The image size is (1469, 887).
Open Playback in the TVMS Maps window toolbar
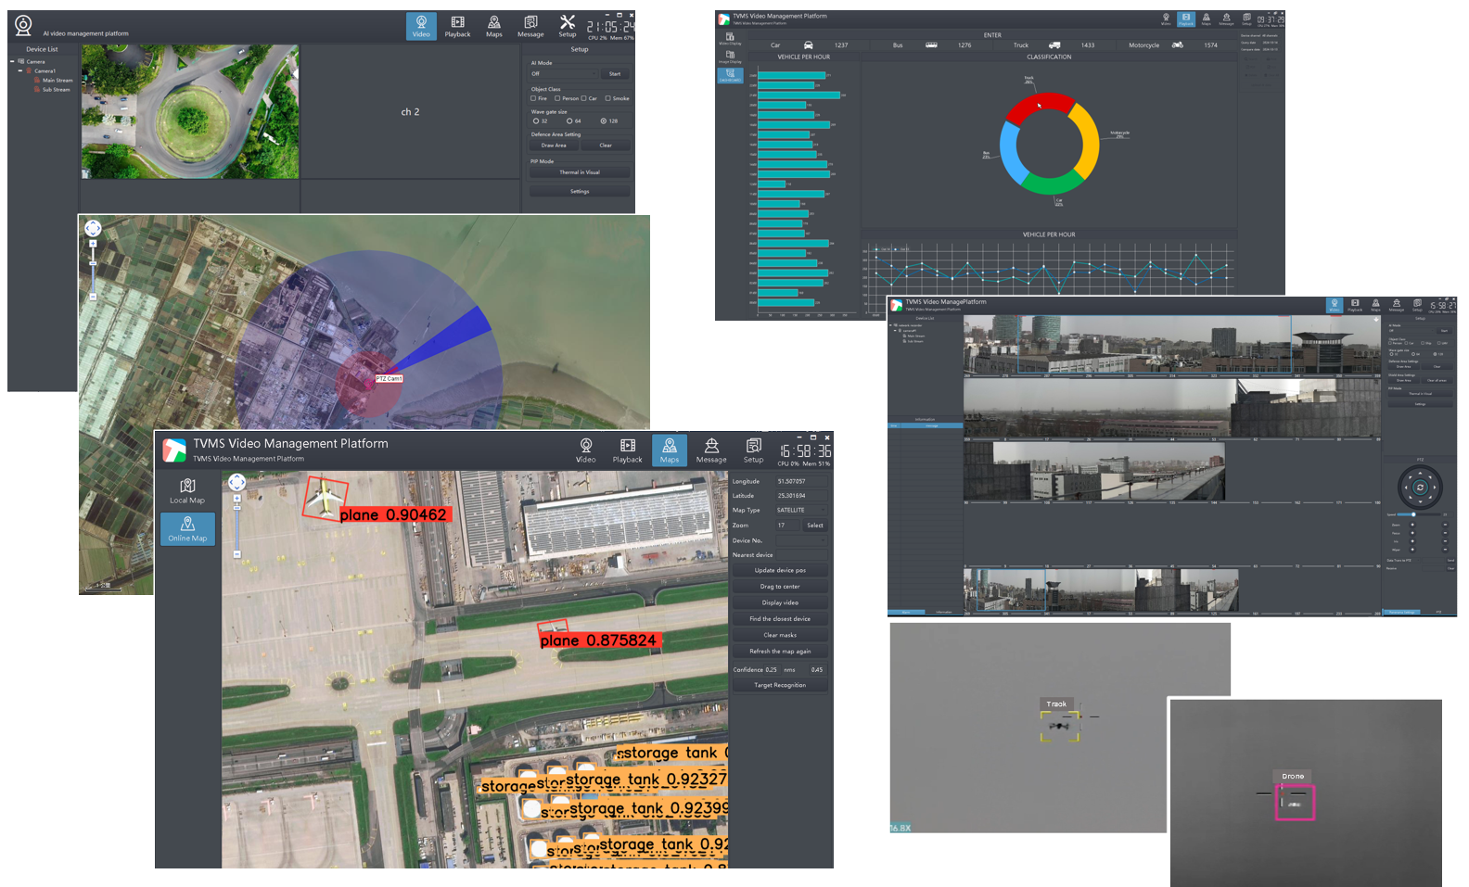coord(628,450)
